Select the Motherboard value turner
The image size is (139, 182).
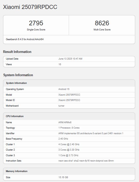(61, 106)
